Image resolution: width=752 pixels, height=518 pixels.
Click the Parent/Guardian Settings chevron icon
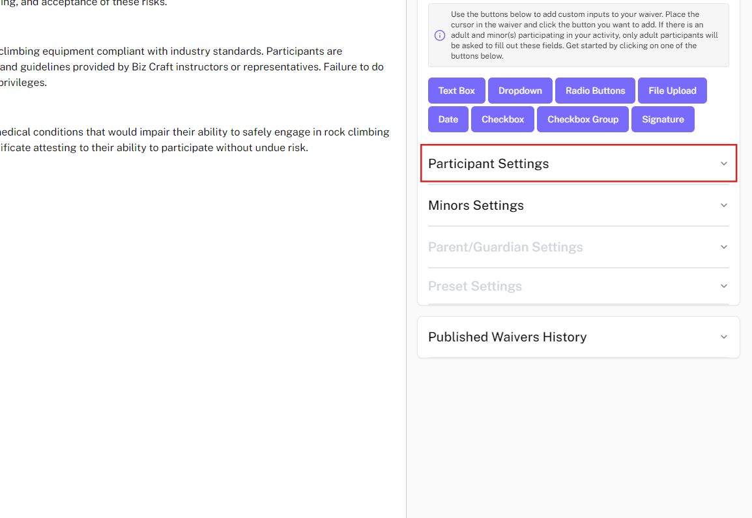pyautogui.click(x=723, y=247)
